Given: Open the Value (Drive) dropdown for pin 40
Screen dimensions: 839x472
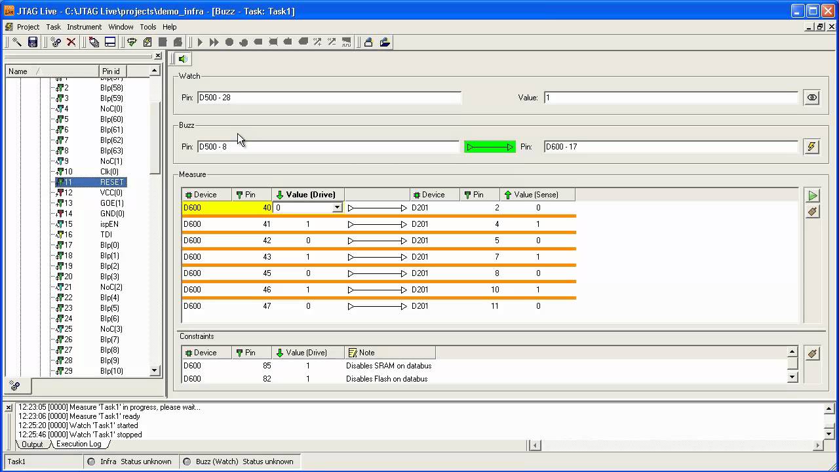Looking at the screenshot, I should click(337, 208).
